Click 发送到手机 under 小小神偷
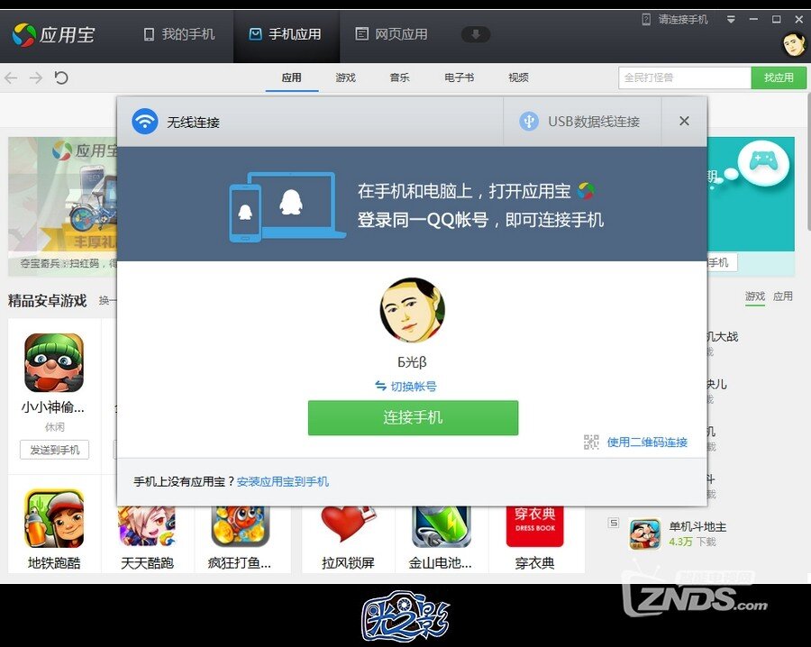The image size is (811, 647). 54,450
